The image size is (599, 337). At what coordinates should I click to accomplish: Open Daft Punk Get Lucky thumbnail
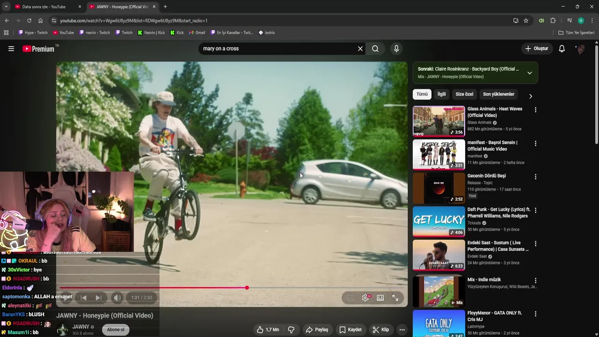[438, 221]
